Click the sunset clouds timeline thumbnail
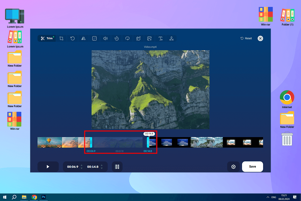 (x=70, y=142)
